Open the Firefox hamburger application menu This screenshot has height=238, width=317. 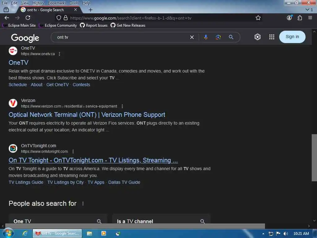tap(310, 18)
